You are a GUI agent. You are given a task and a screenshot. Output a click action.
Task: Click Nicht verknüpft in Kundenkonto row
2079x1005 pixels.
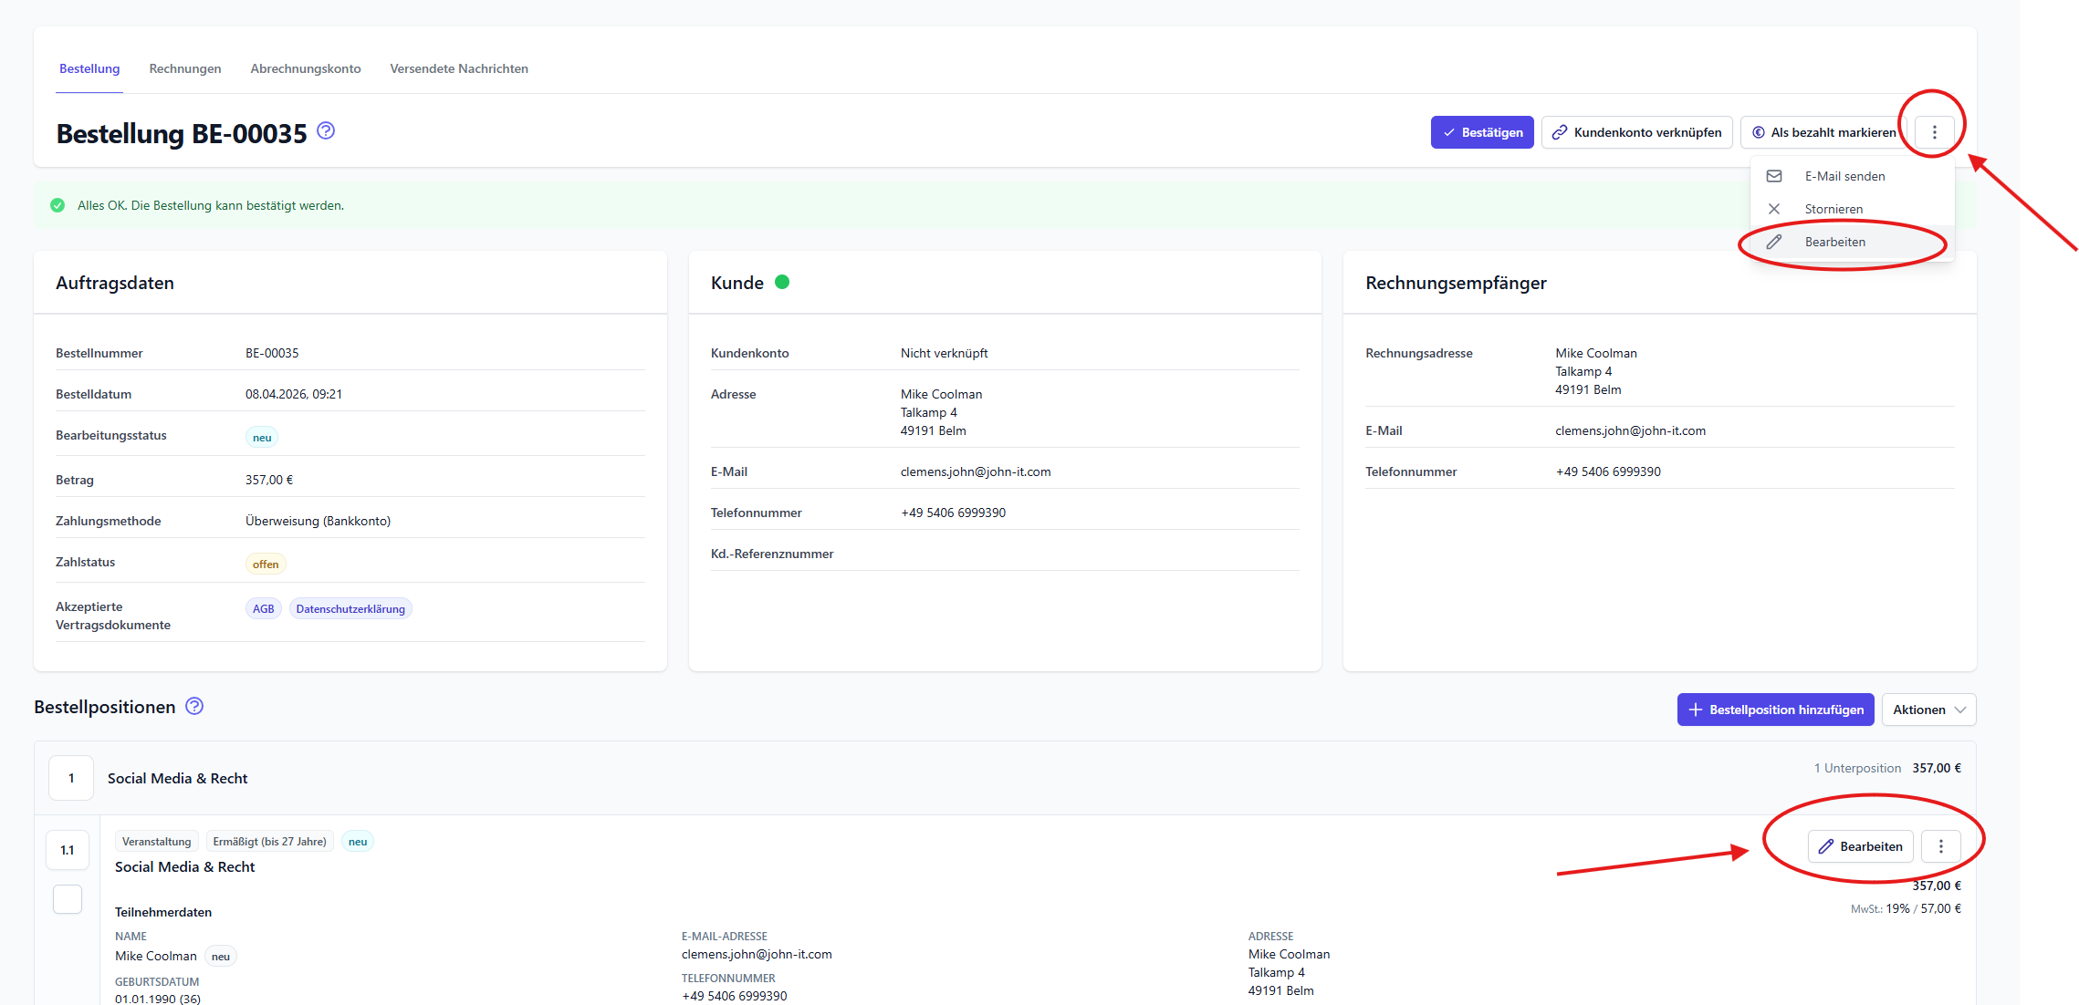coord(945,353)
